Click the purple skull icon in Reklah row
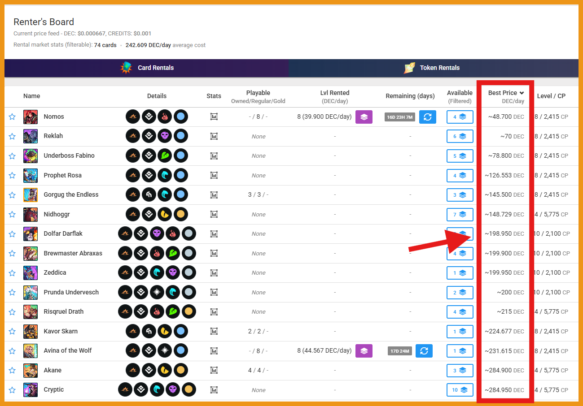Screen dimensions: 583x406 [165, 136]
